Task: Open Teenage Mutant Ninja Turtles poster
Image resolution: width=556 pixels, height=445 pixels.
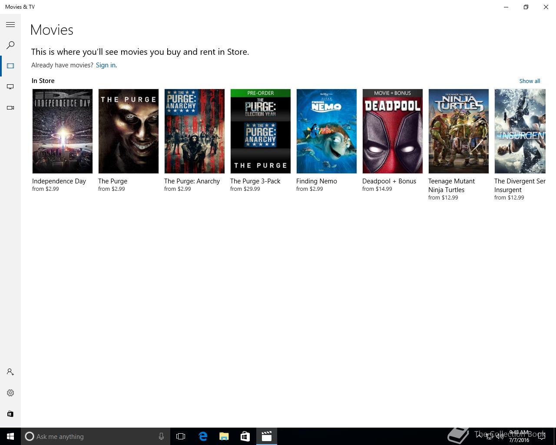Action: click(x=459, y=131)
